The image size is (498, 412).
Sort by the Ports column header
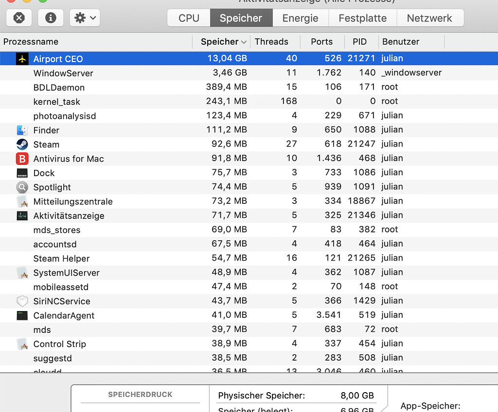point(322,42)
